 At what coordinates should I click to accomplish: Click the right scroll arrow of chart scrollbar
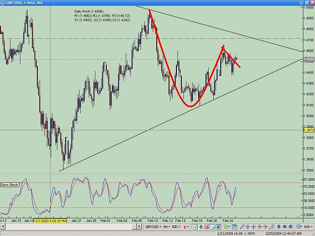[x=139, y=226]
